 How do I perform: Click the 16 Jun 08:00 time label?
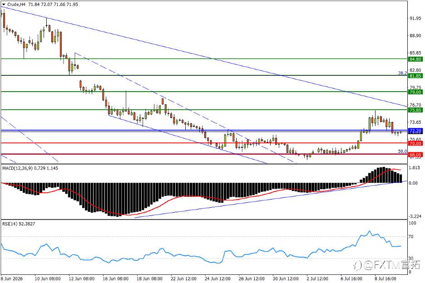point(115,278)
